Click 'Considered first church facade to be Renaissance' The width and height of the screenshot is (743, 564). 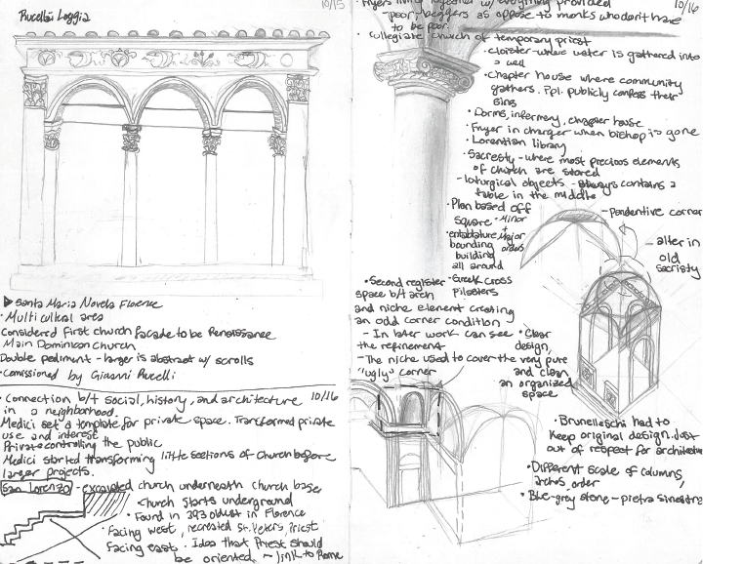pos(138,334)
